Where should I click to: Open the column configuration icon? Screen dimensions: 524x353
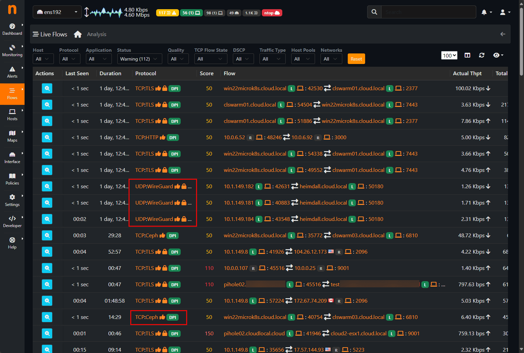click(467, 55)
